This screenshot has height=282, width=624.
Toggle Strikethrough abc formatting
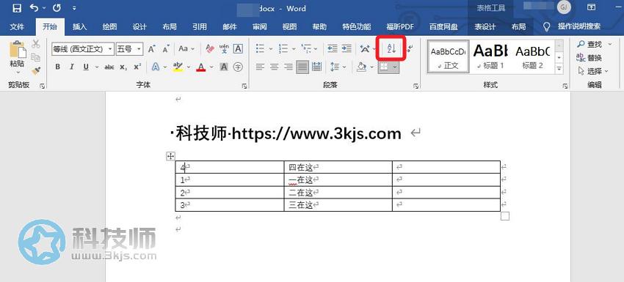point(109,67)
